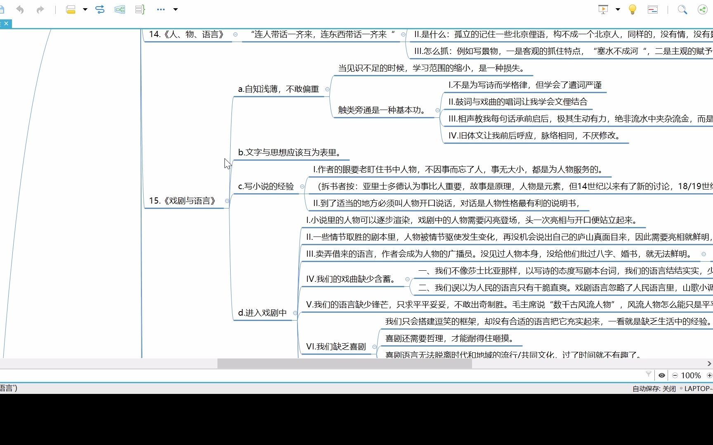Viewport: 713px width, 445px height.
Task: Open brainstorming mode with the light bulb icon
Action: 632,9
